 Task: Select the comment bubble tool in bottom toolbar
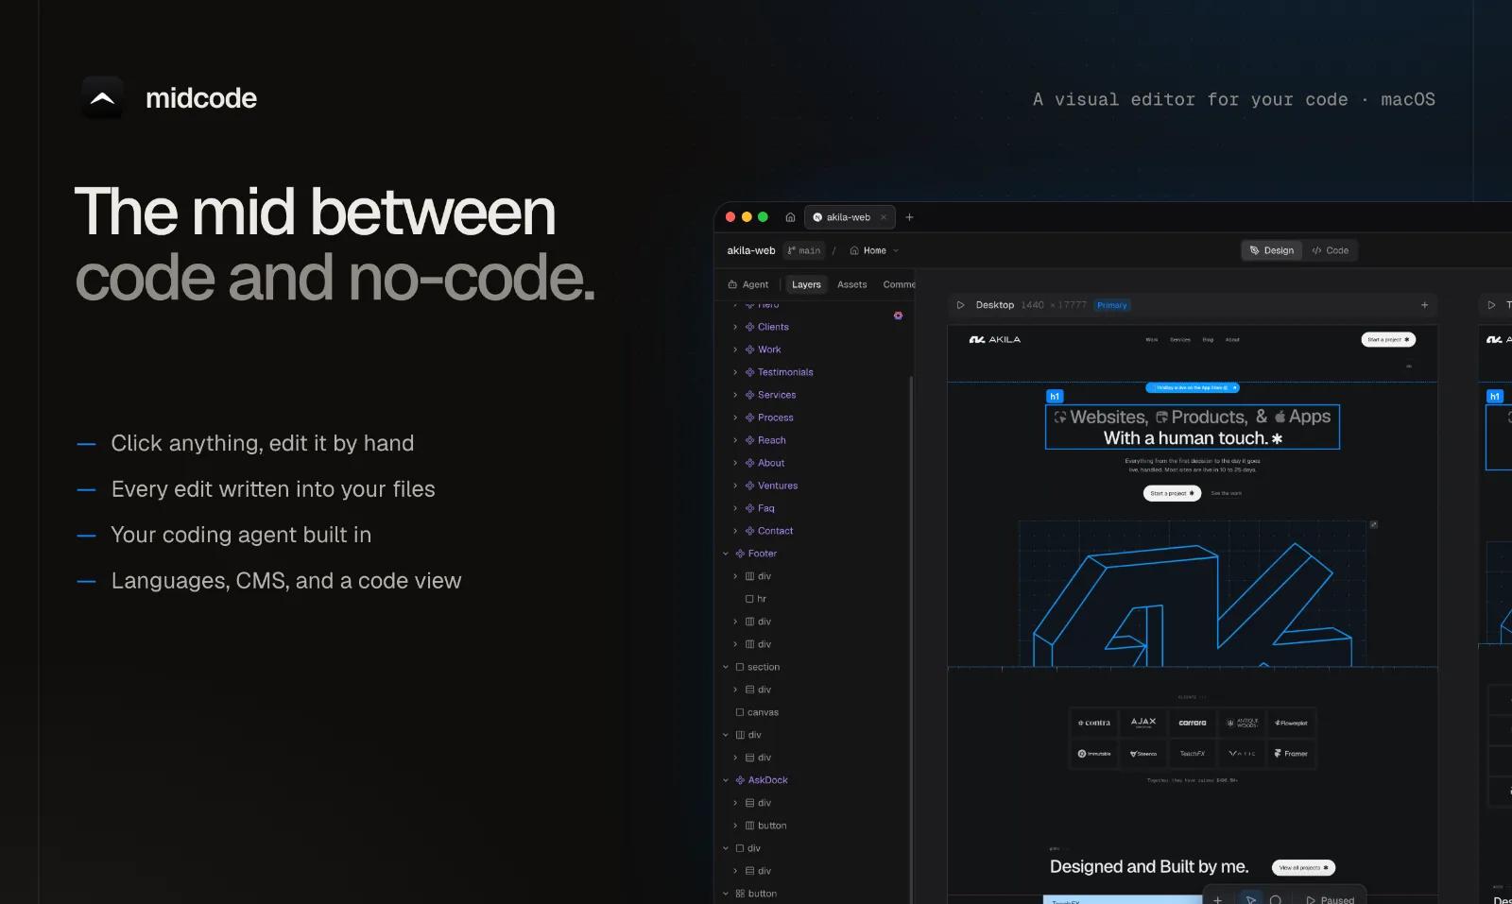1276,900
